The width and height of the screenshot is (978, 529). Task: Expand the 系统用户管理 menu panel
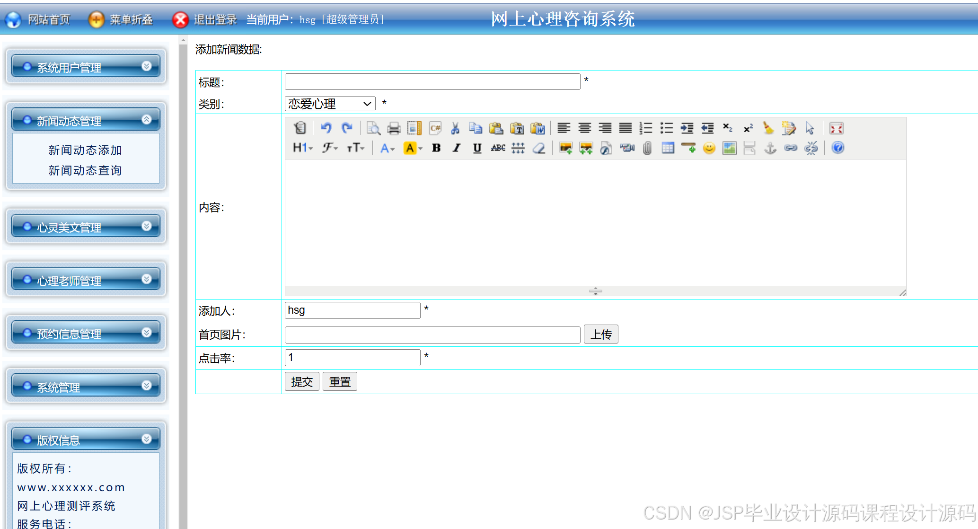(x=86, y=67)
